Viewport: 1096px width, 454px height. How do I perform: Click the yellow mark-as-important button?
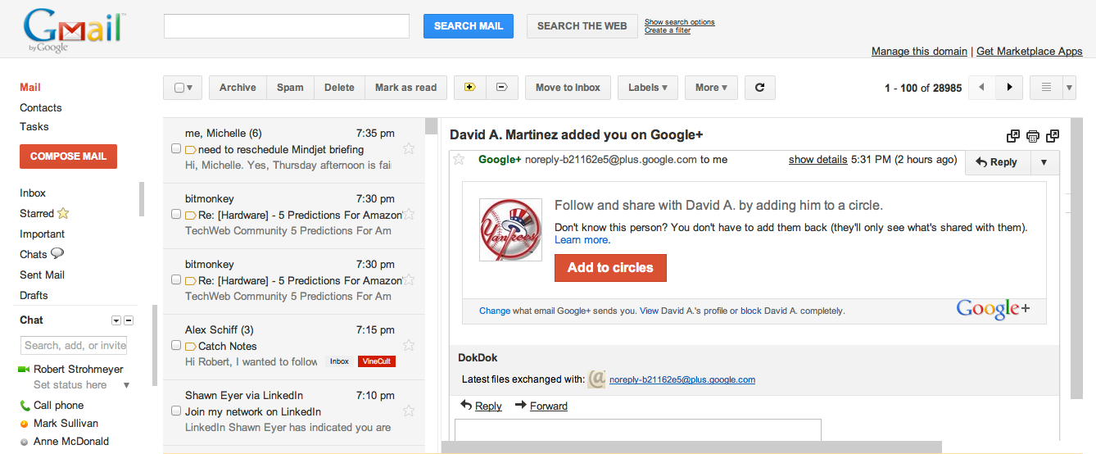[x=470, y=88]
